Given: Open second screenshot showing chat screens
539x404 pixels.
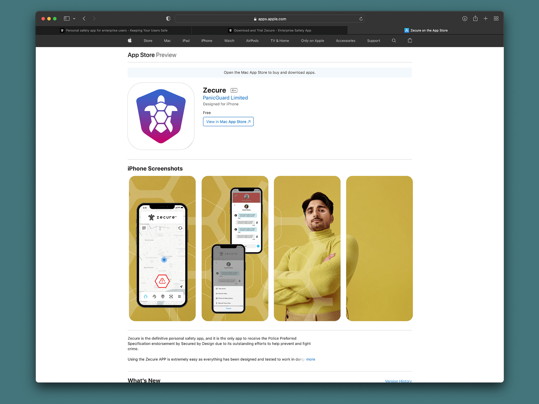Looking at the screenshot, I should tap(235, 248).
